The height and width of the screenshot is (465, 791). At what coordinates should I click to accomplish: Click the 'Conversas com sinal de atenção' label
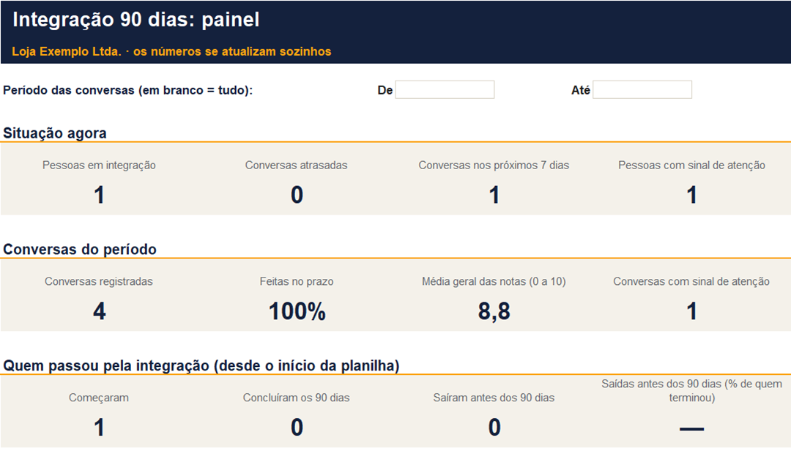click(x=691, y=281)
